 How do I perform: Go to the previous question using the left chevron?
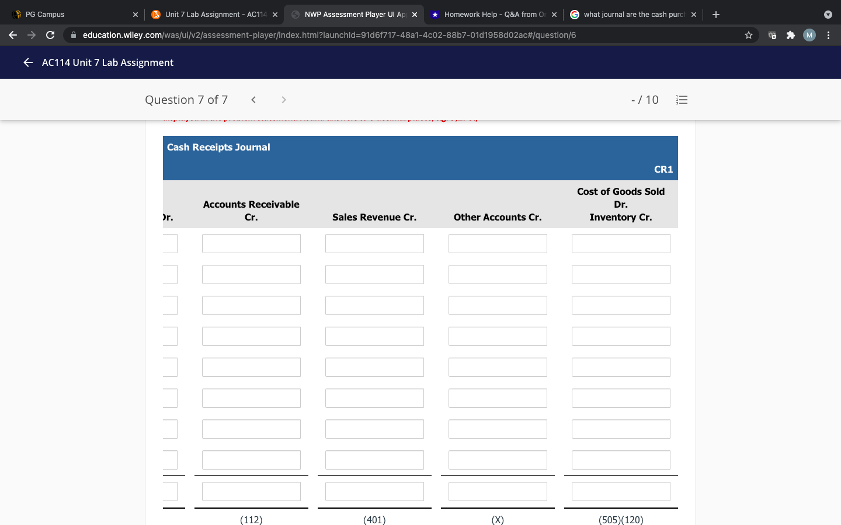tap(253, 99)
